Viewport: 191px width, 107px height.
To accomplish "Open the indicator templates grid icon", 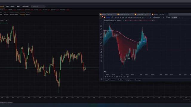I will [x=163, y=17].
